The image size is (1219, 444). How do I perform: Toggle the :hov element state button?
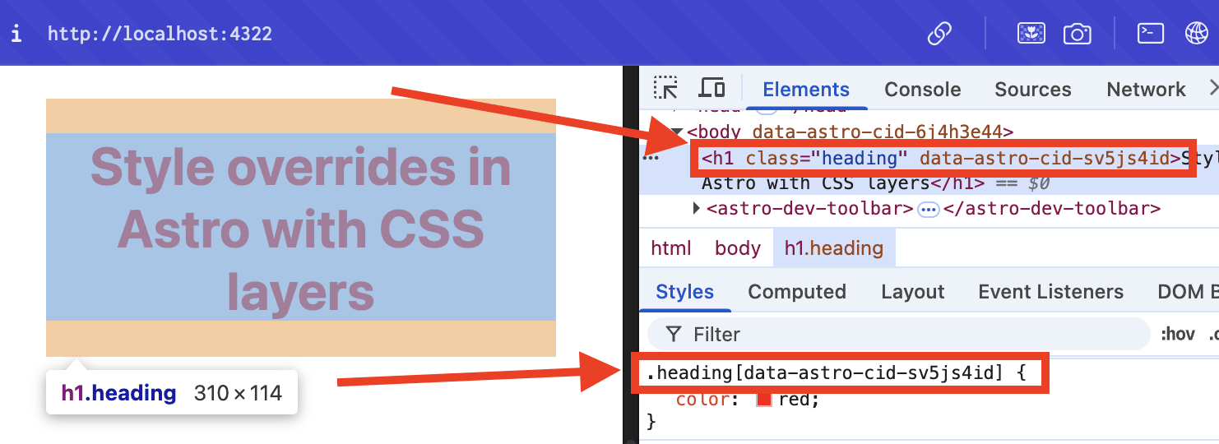point(1177,334)
